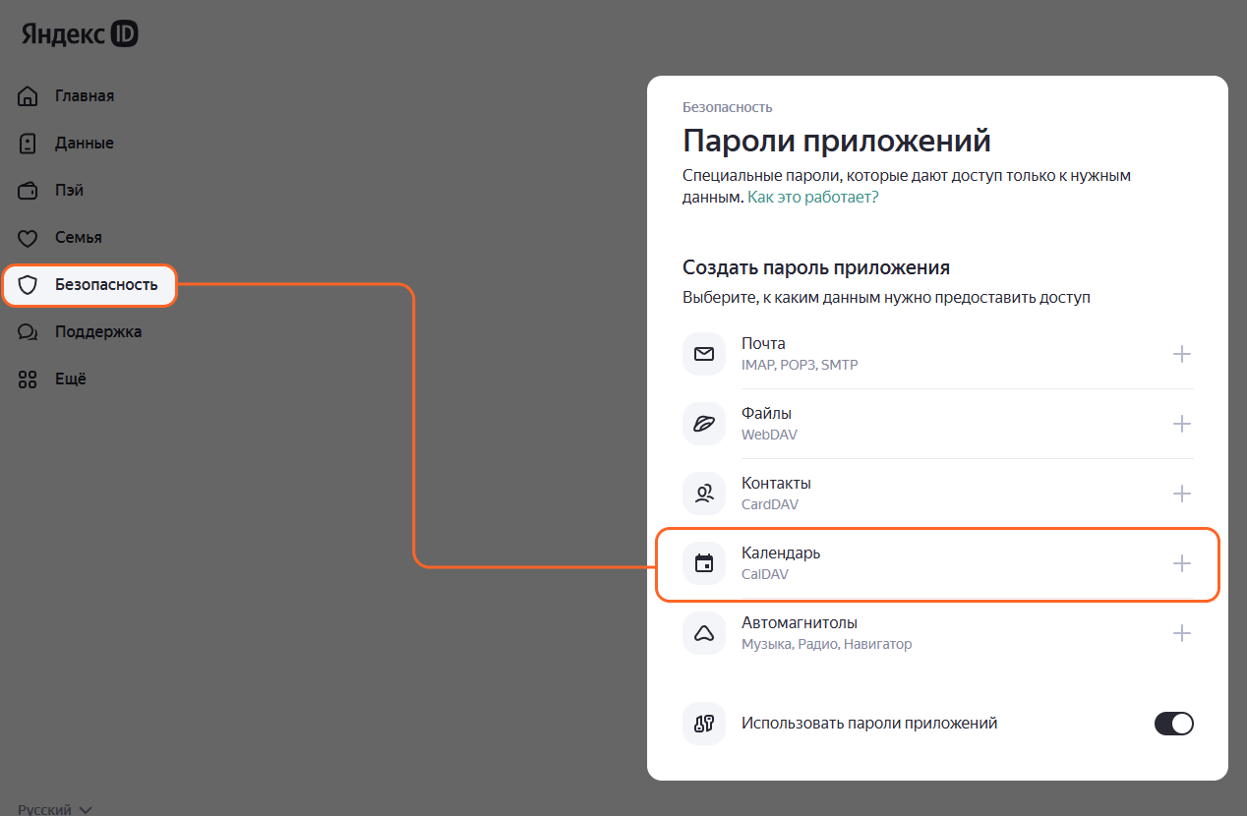
Task: Select the Календарь row label
Action: [x=781, y=554]
